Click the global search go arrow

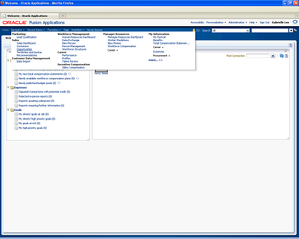click(291, 30)
